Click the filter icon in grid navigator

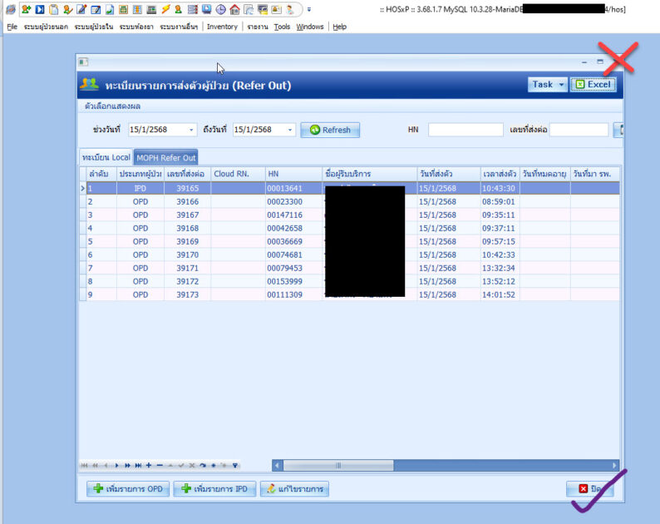pos(235,465)
